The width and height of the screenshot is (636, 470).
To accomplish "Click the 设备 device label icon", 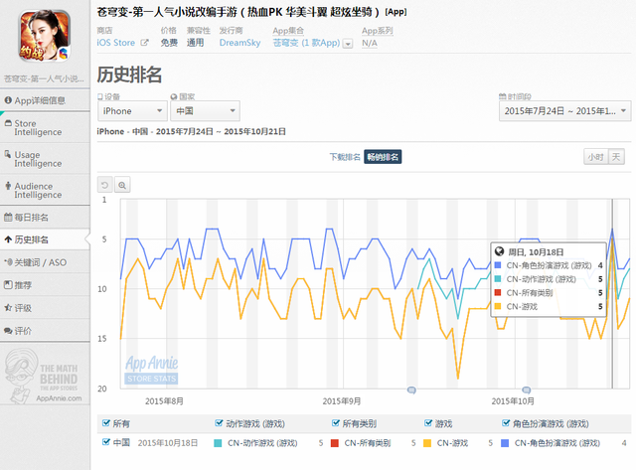I will point(99,96).
